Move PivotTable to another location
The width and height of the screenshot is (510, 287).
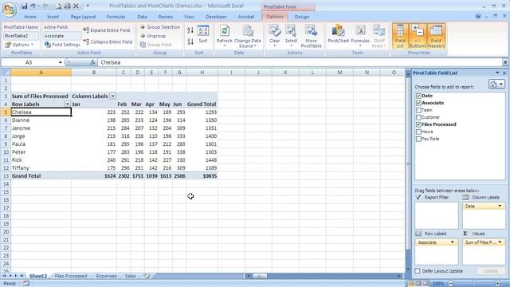(x=311, y=37)
